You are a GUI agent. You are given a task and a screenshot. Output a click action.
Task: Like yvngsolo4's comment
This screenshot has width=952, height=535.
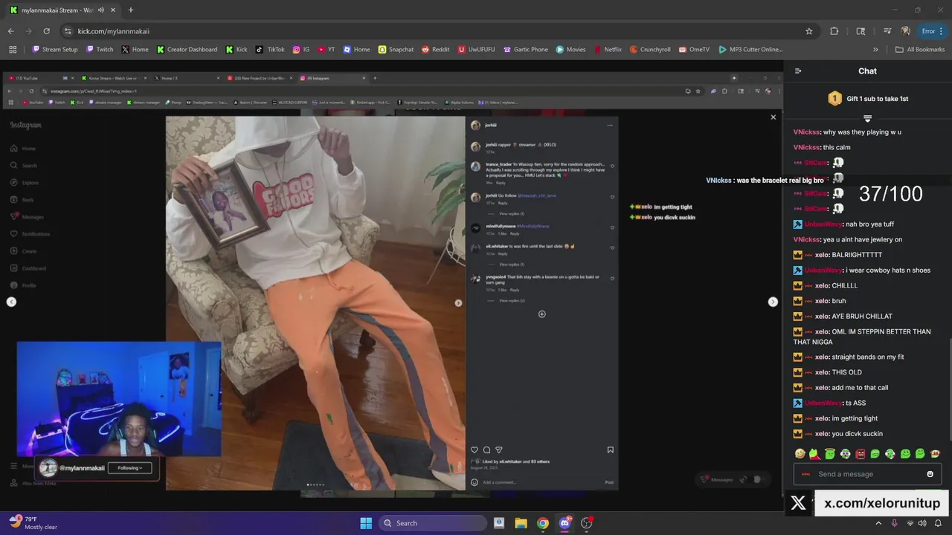[x=612, y=279]
